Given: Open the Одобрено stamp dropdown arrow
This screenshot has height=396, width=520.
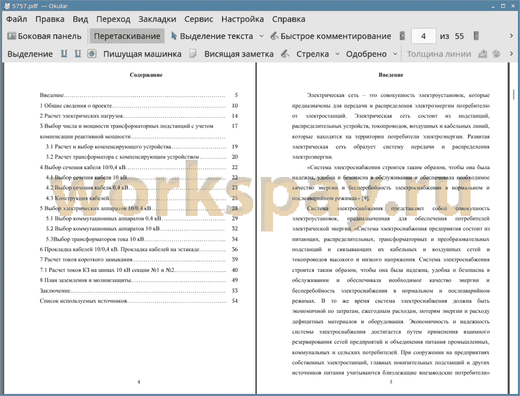Looking at the screenshot, I should coord(395,53).
